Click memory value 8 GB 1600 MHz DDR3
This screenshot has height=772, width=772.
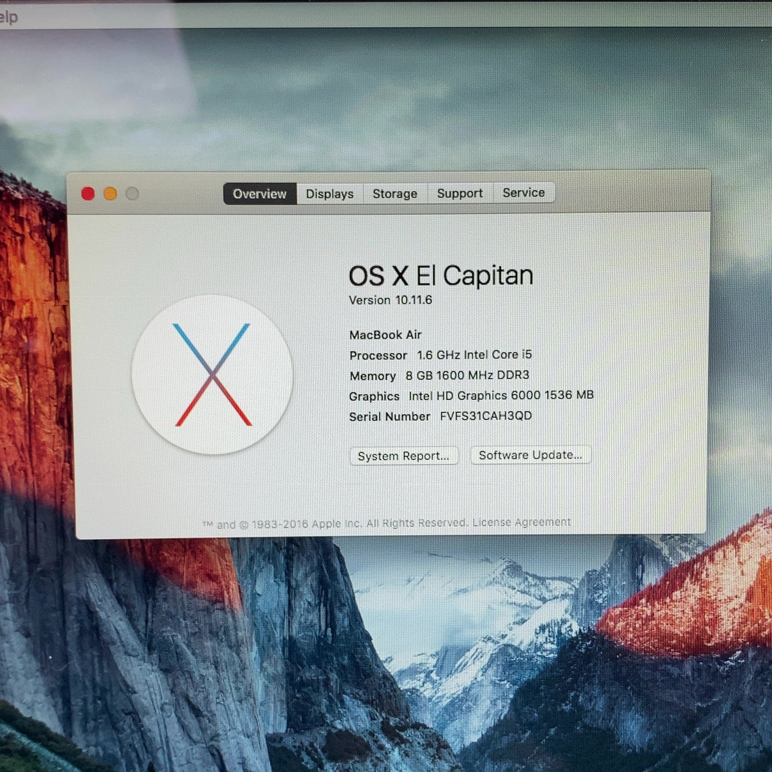tap(468, 375)
